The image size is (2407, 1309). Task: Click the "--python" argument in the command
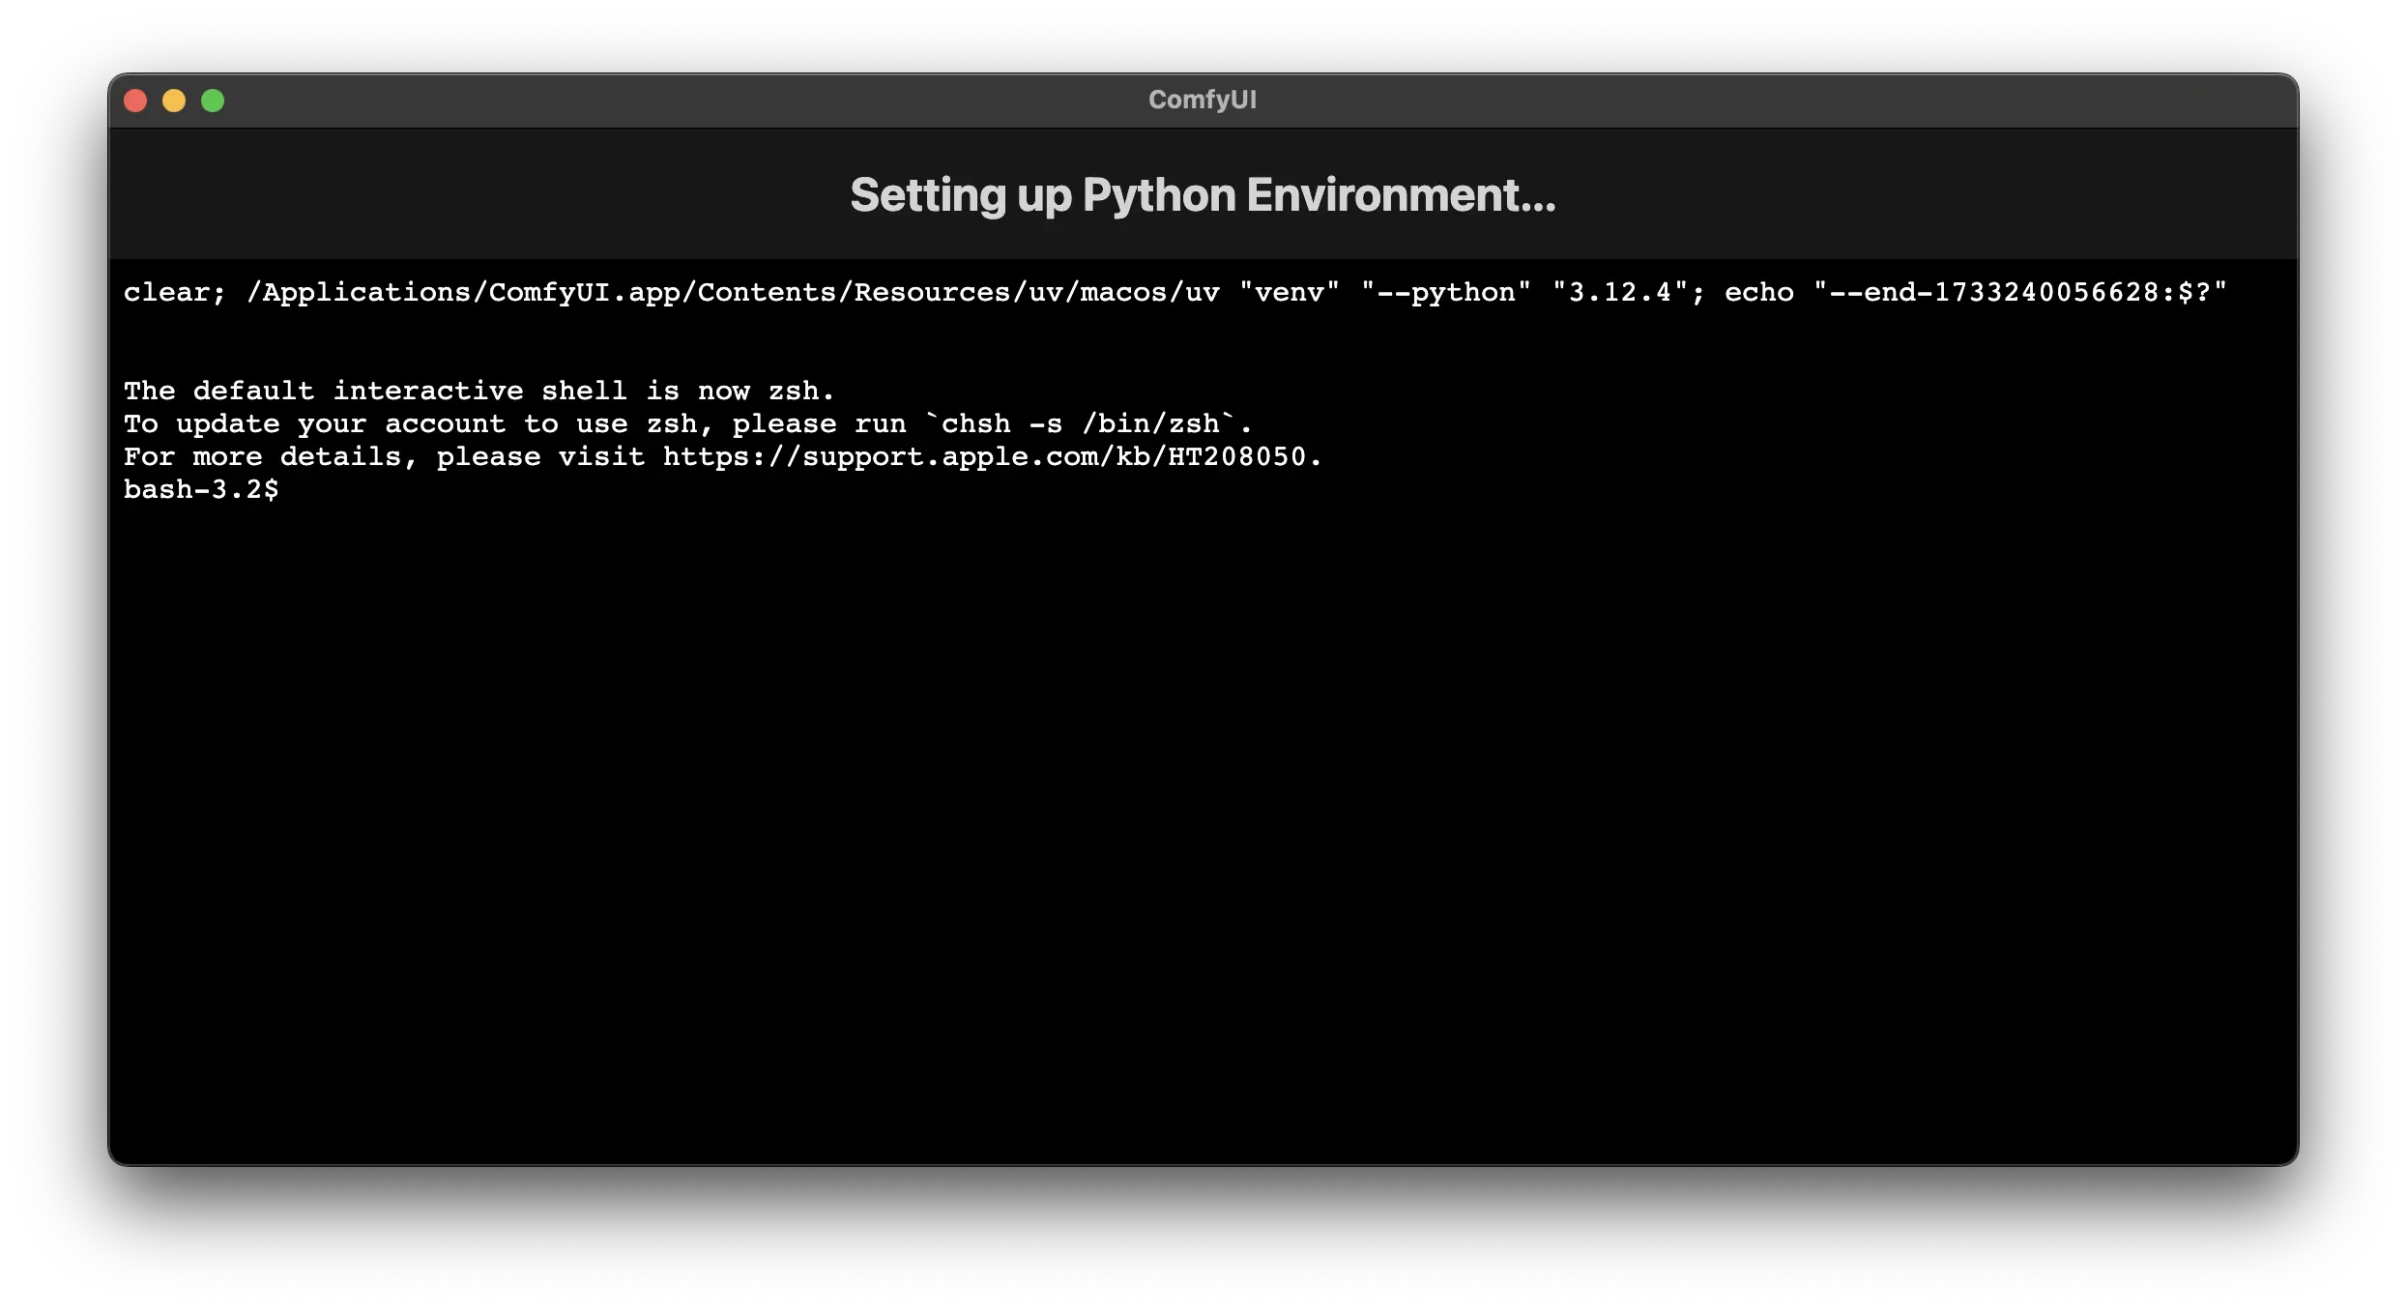[1446, 292]
